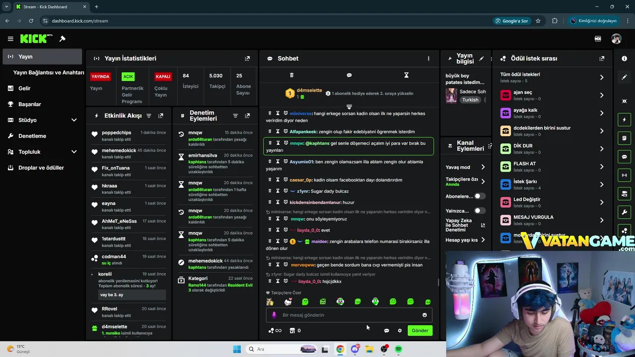Screen dimensions: 635x357
Task: Open the Sohbet panel three-dot menu
Action: (x=429, y=59)
